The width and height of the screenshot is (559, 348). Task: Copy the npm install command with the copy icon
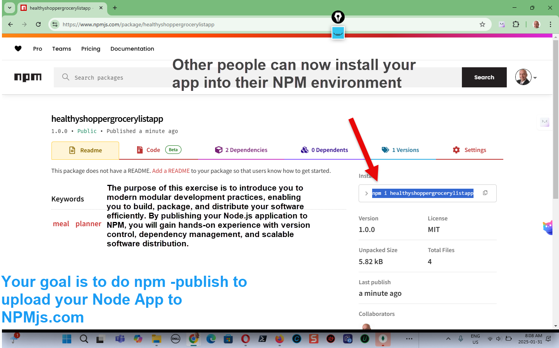click(x=485, y=193)
